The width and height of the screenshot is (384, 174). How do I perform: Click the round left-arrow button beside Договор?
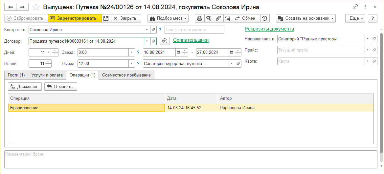[165, 41]
